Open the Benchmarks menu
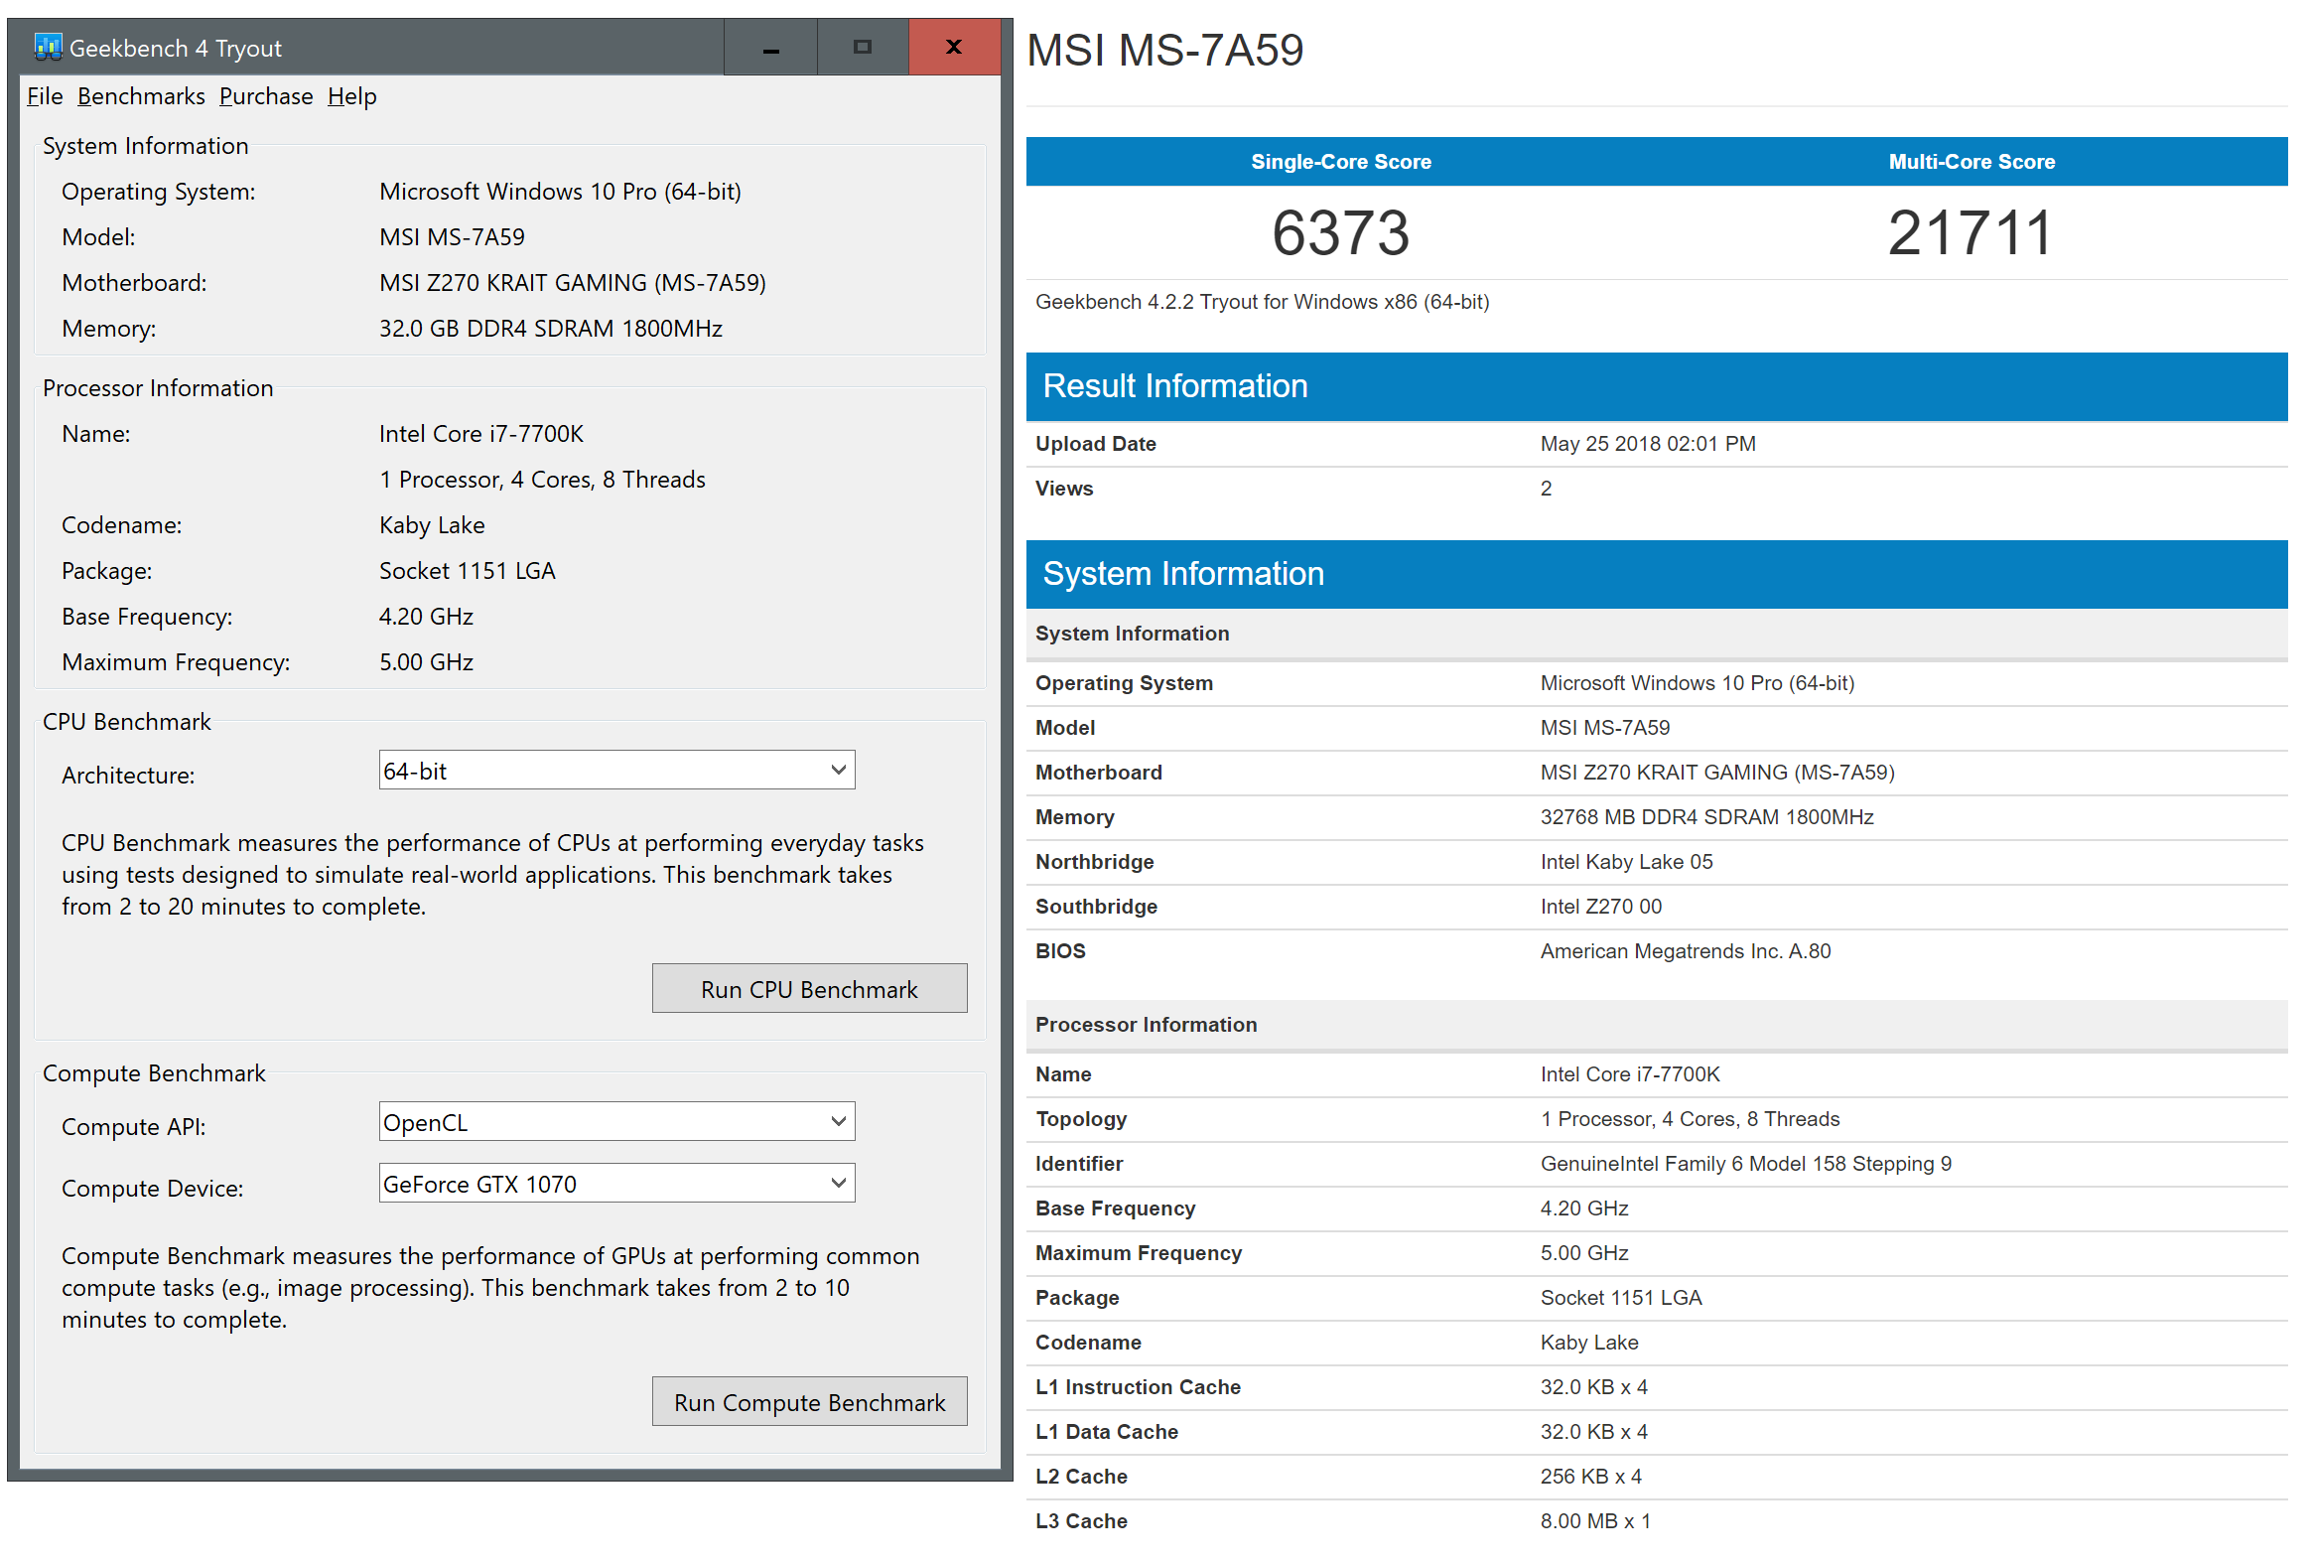 click(141, 96)
